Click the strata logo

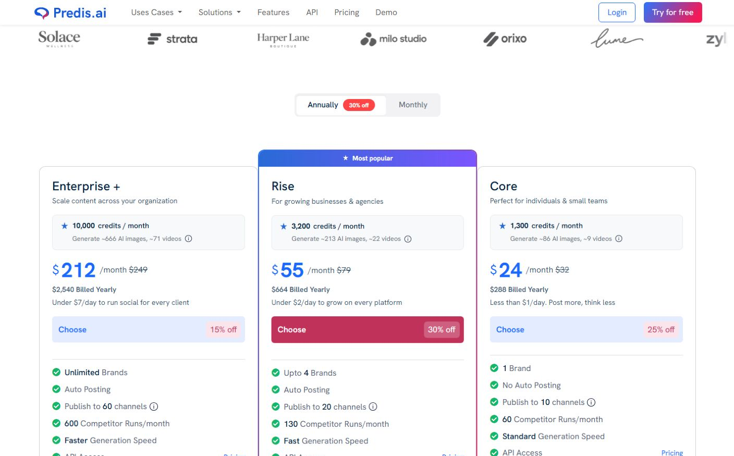click(x=173, y=39)
